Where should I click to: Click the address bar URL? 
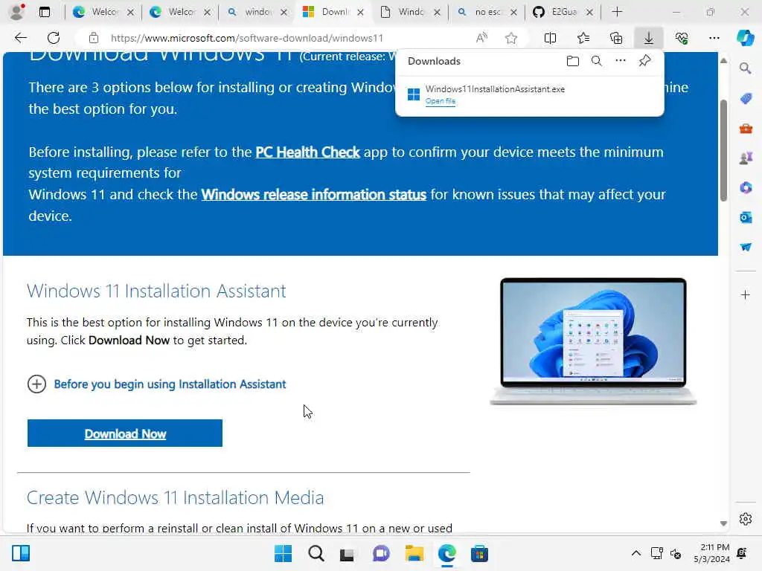247,38
